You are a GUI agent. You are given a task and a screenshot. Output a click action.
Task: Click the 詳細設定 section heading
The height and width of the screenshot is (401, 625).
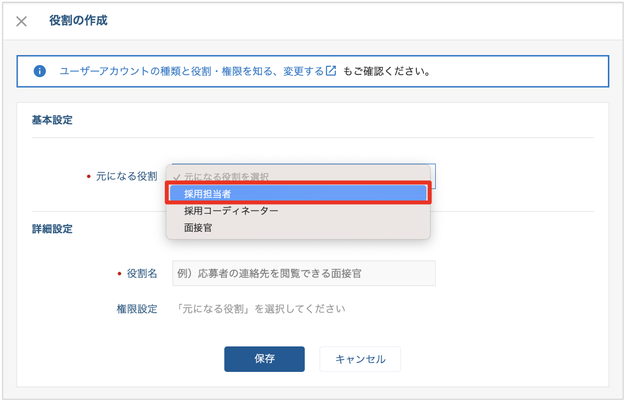coord(52,229)
